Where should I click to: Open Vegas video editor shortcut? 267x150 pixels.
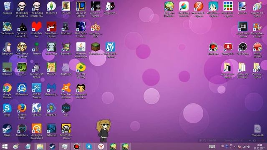(243, 30)
